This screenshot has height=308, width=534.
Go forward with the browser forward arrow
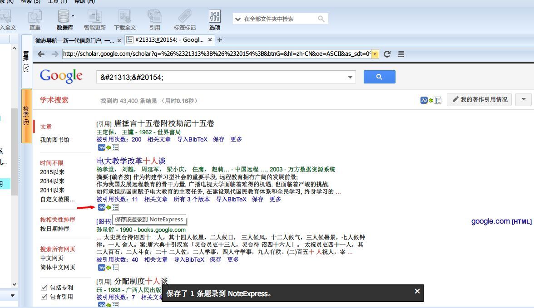coord(55,54)
